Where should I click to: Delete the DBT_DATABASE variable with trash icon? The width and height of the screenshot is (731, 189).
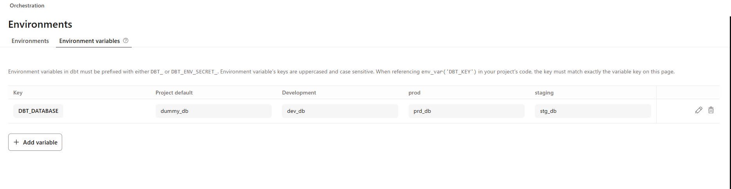(x=711, y=111)
